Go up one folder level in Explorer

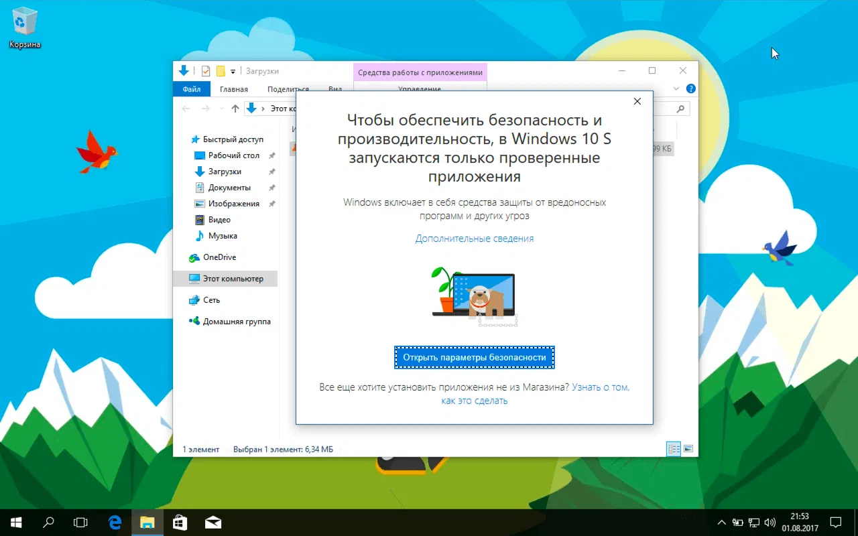(235, 109)
